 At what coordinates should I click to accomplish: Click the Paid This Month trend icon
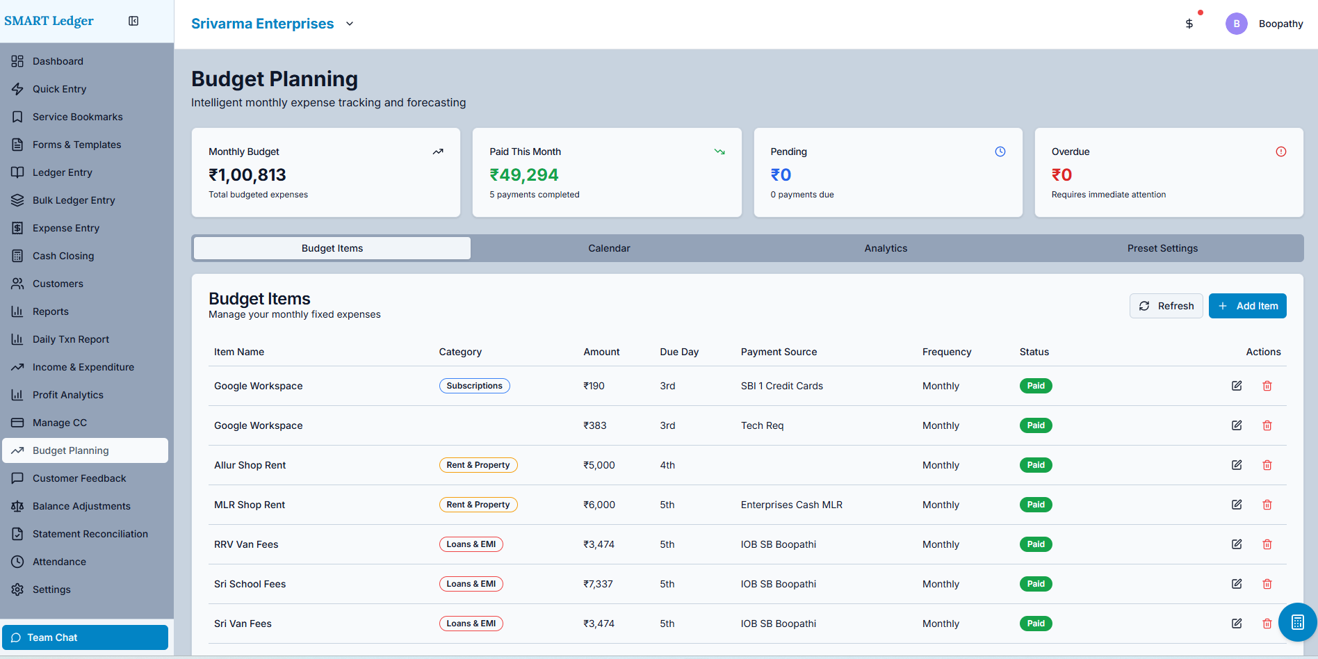[x=719, y=152]
